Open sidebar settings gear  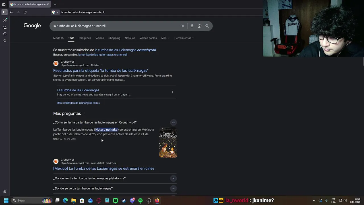coord(5,192)
